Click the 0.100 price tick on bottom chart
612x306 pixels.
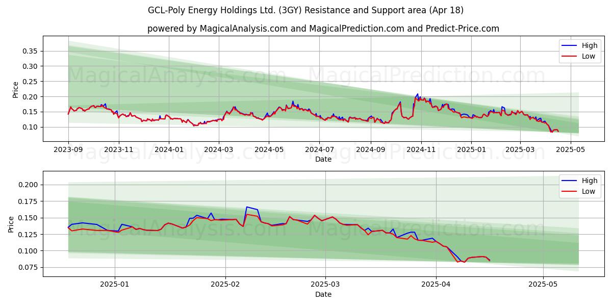pyautogui.click(x=29, y=251)
